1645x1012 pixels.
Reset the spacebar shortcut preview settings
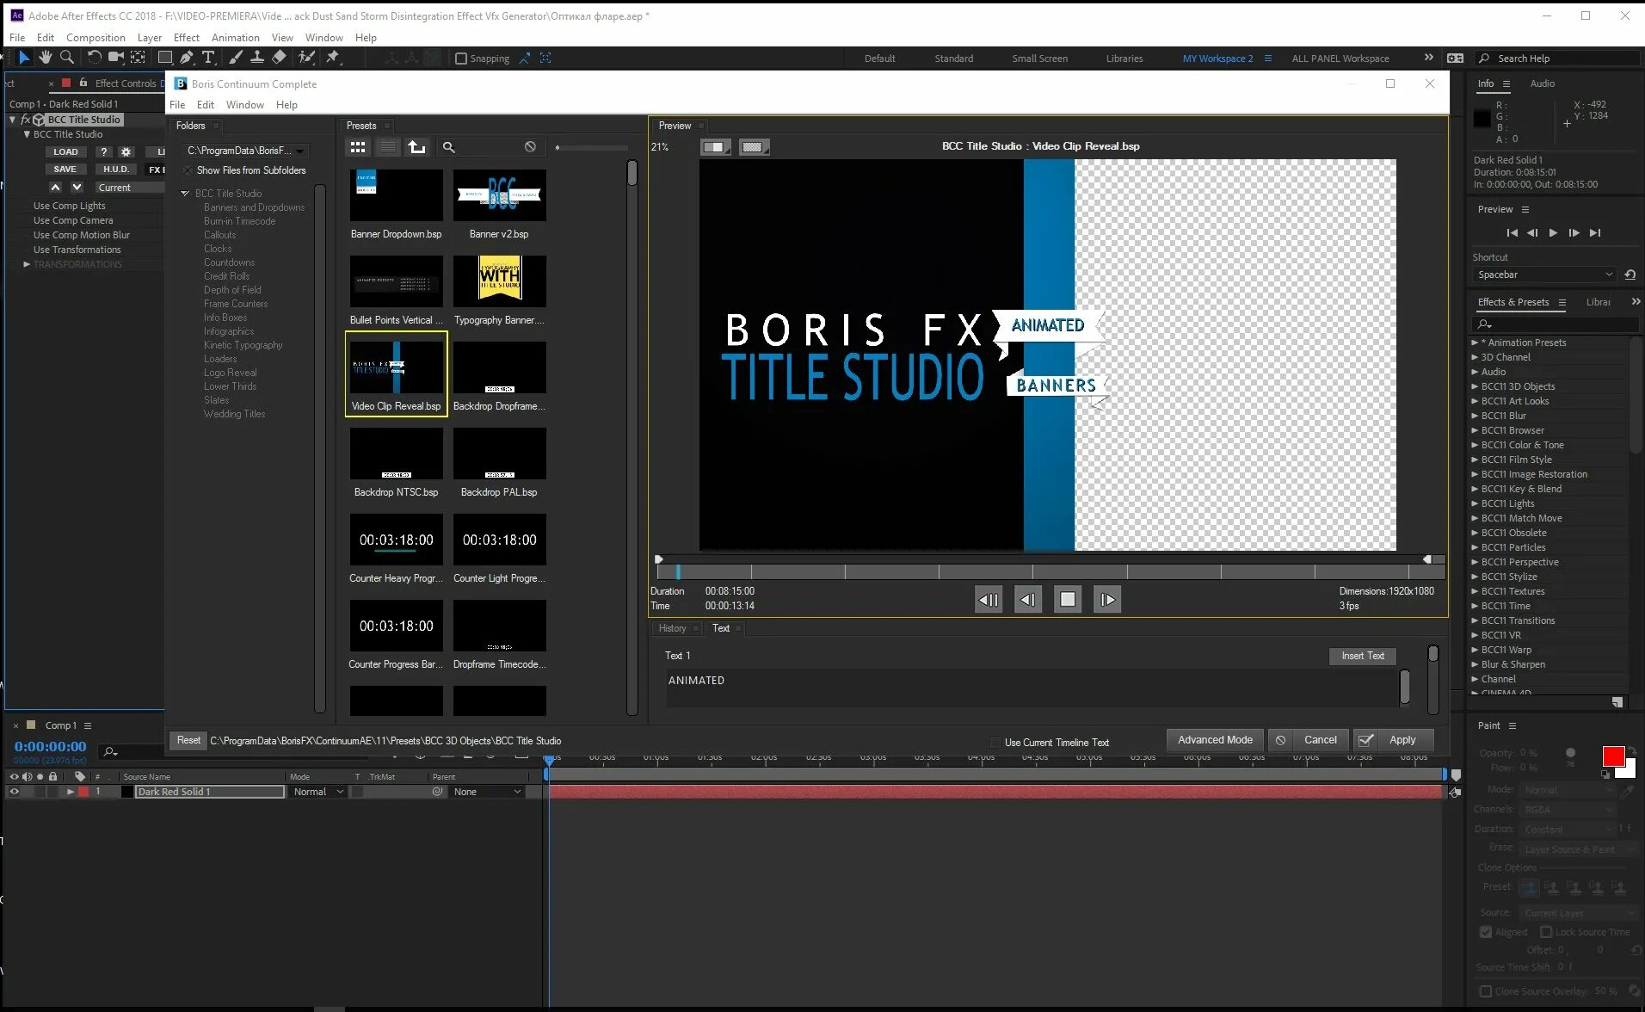(x=1630, y=275)
